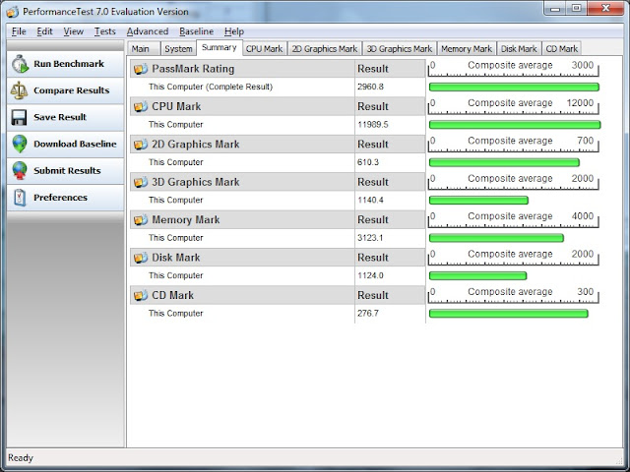Click the Save Result floppy disk icon
This screenshot has height=472, width=630.
(19, 118)
